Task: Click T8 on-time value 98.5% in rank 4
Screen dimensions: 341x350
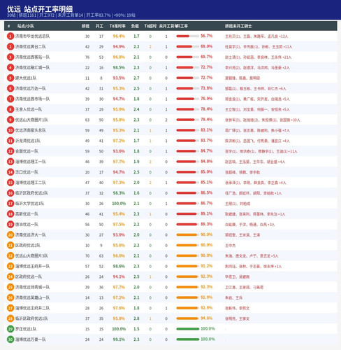Action: pyautogui.click(x=119, y=68)
